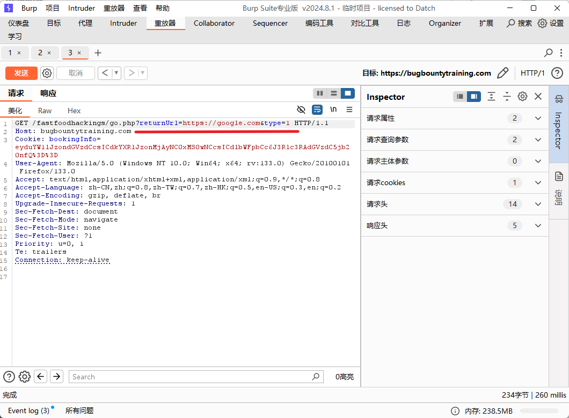Switch to side-by-side request/response layout
569x418 pixels.
point(320,93)
